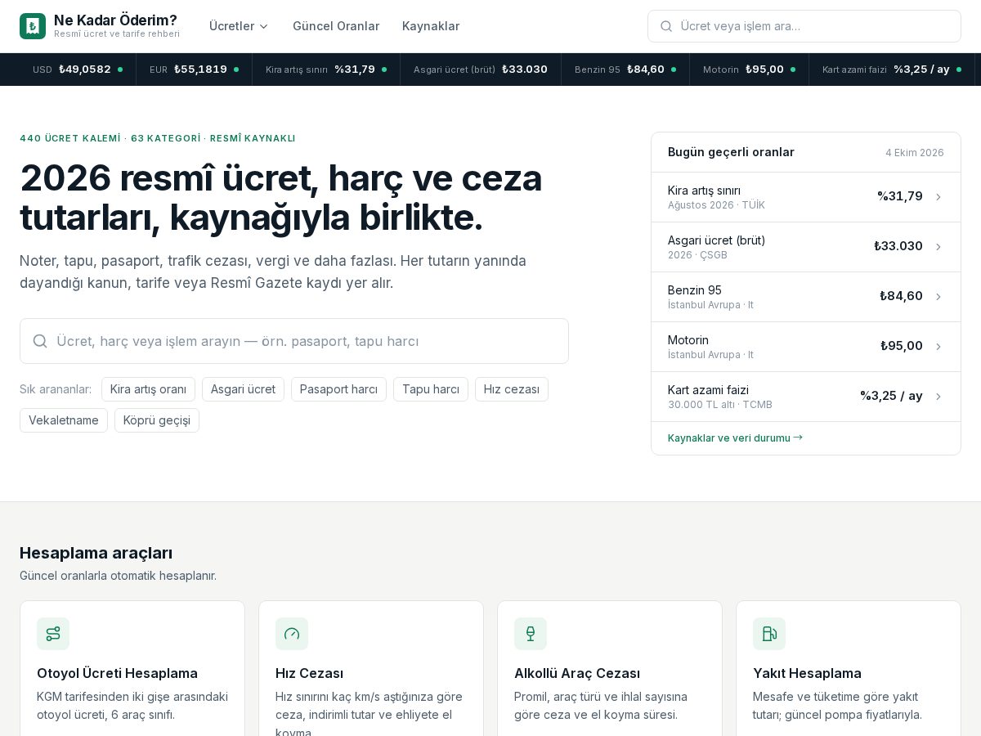
Task: Click the ₺95,00 value in rates panel
Action: pos(902,346)
